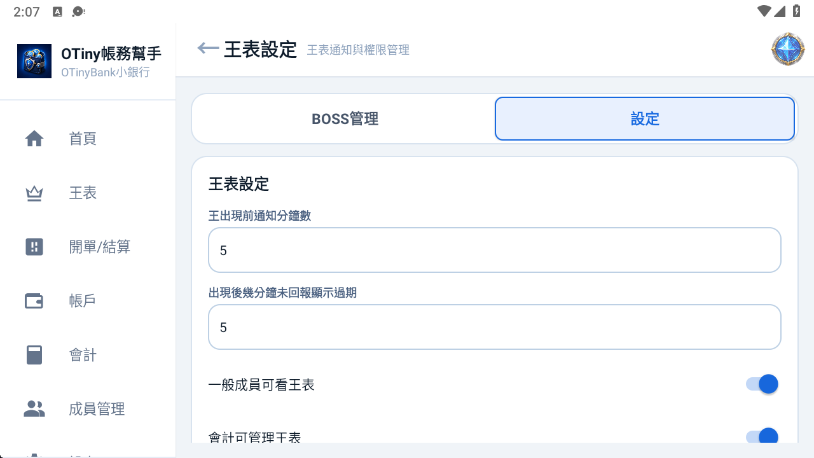Viewport: 814px width, 458px height.
Task: Go back using the left arrow
Action: click(208, 48)
